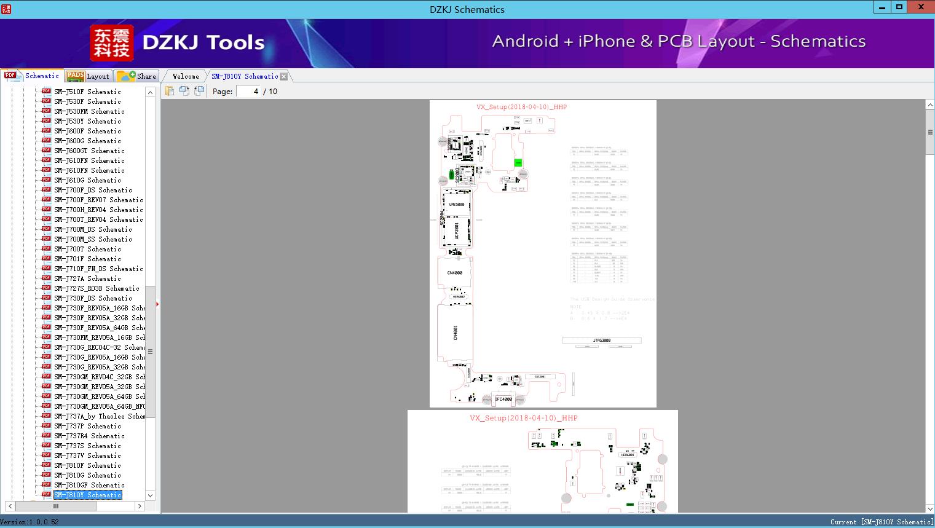Image resolution: width=935 pixels, height=528 pixels.
Task: Click the page 5 schematic board view
Action: pos(543,462)
